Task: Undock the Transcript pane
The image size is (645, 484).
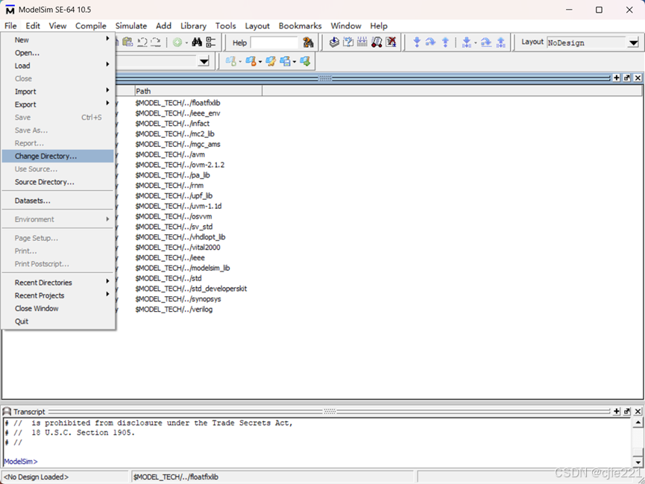Action: (x=627, y=411)
